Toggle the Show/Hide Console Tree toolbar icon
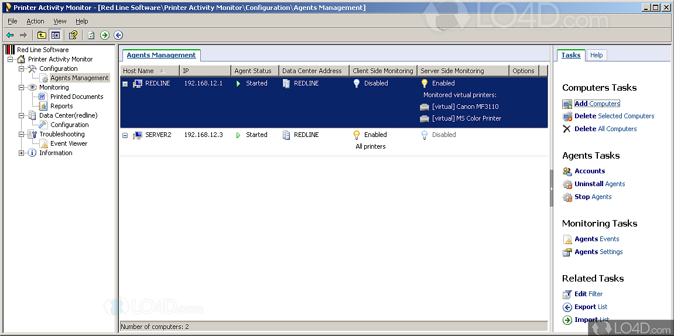 55,35
